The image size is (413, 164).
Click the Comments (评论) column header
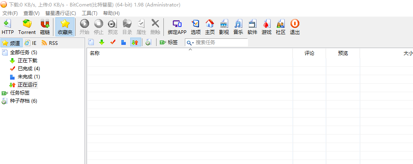click(309, 53)
